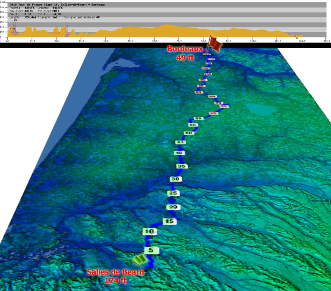The width and height of the screenshot is (331, 291).
Task: Select the pink mile 85 route marker
Action: tap(199, 92)
